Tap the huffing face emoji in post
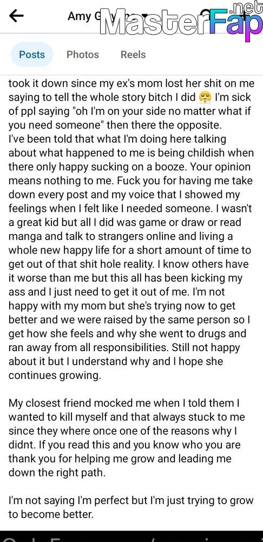The height and width of the screenshot is (542, 263). point(205,98)
